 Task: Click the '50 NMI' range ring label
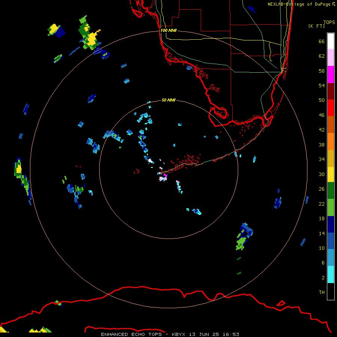[x=168, y=100]
